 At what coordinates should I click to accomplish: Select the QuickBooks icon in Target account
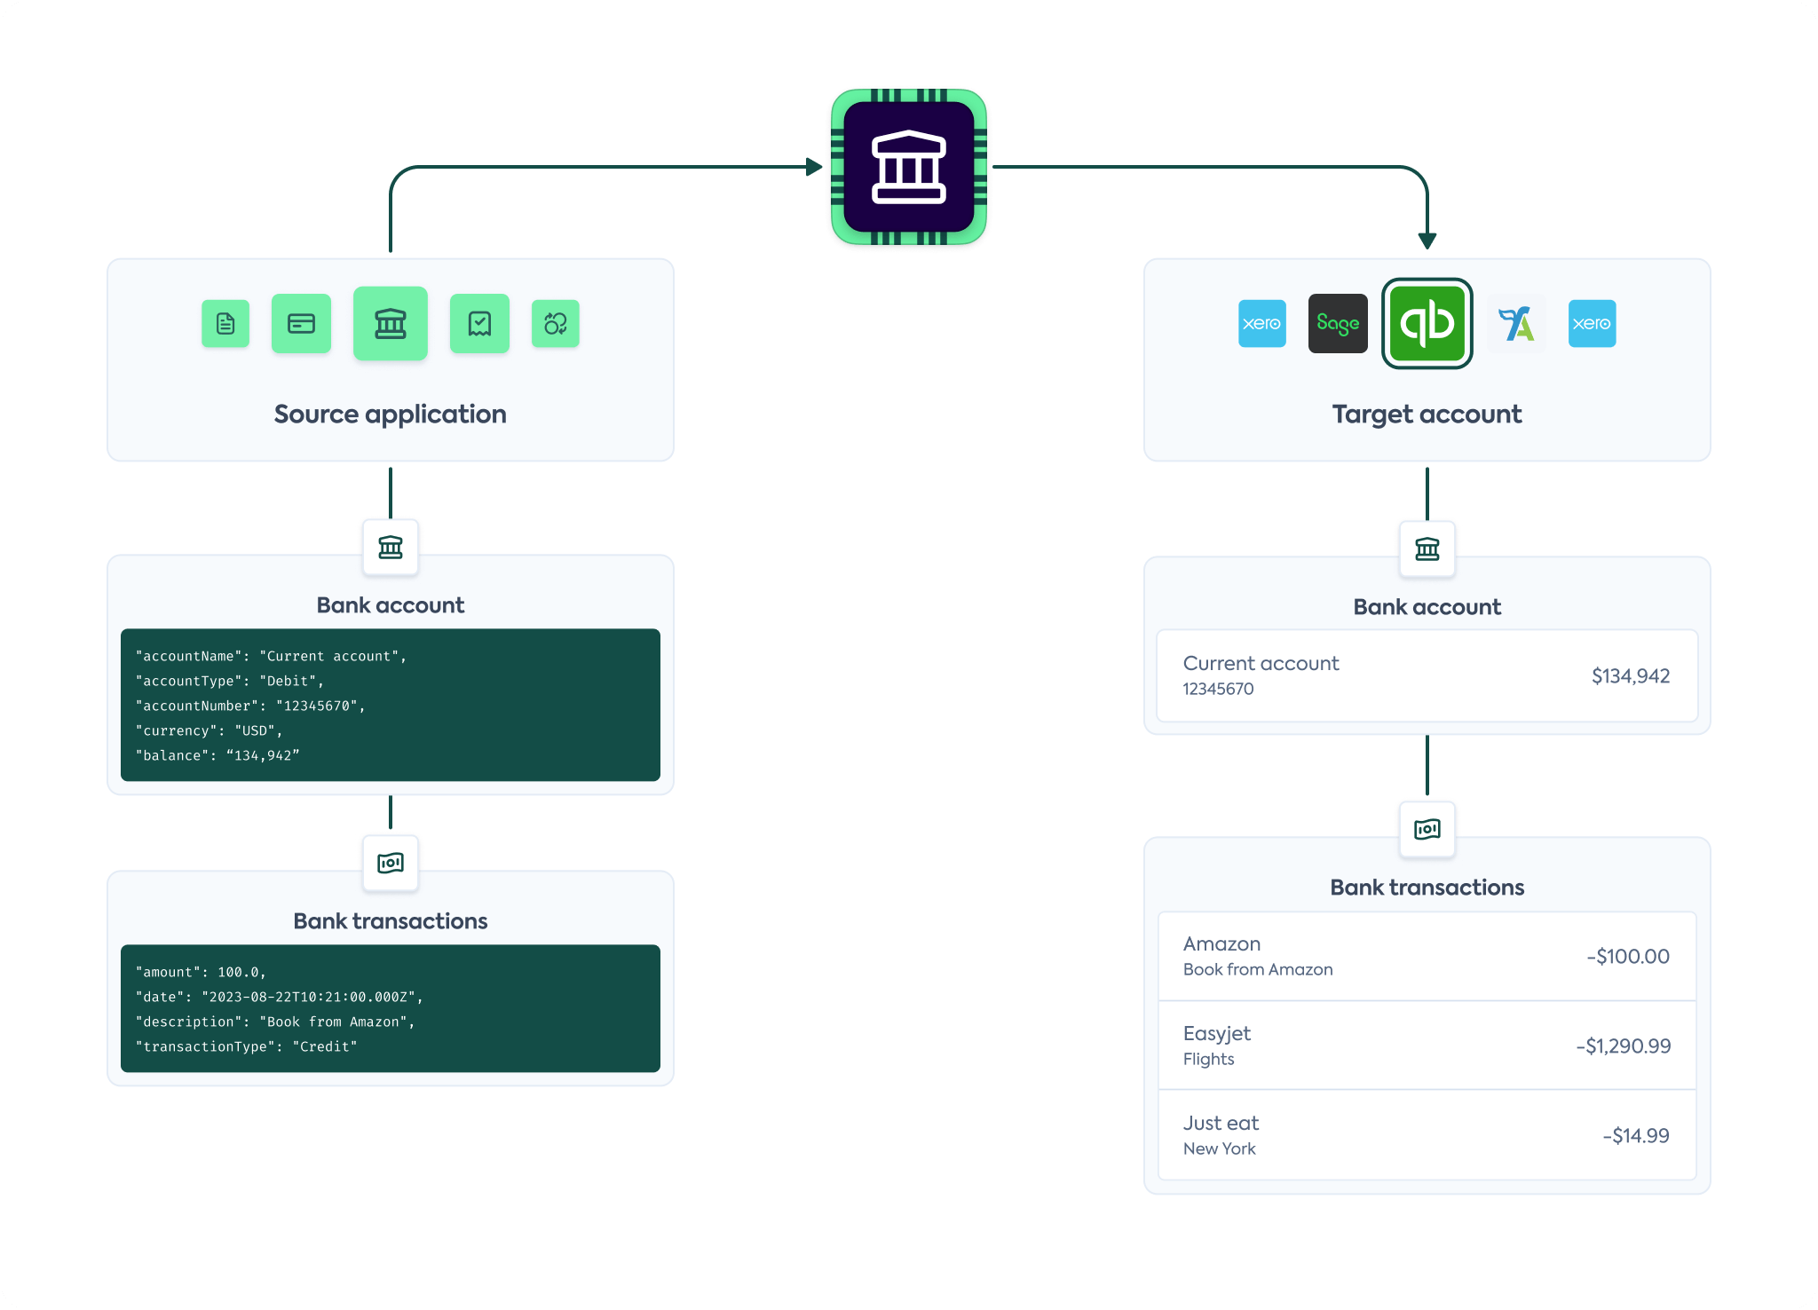[1427, 323]
